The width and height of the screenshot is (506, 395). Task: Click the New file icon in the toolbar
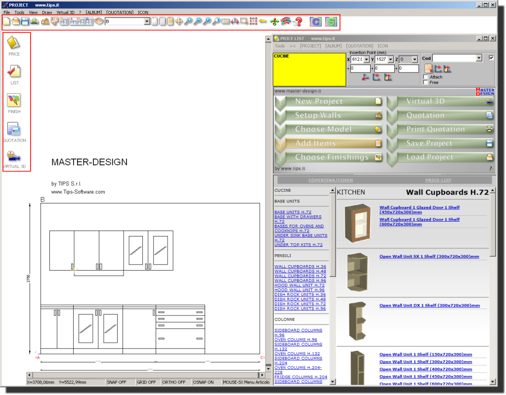tap(6, 22)
